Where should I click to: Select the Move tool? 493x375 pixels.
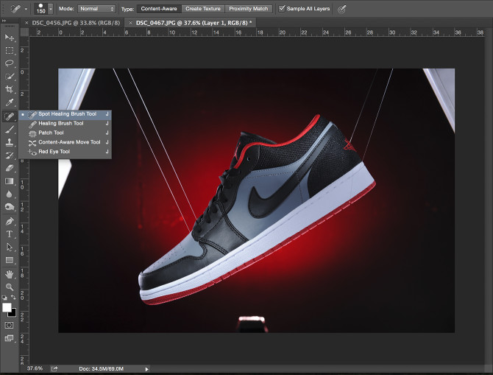coord(10,38)
